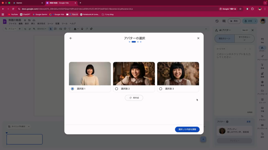Open the テンプレート sidebar panel
Image resolution: width=268 pixels, height=150 pixels.
tap(262, 126)
